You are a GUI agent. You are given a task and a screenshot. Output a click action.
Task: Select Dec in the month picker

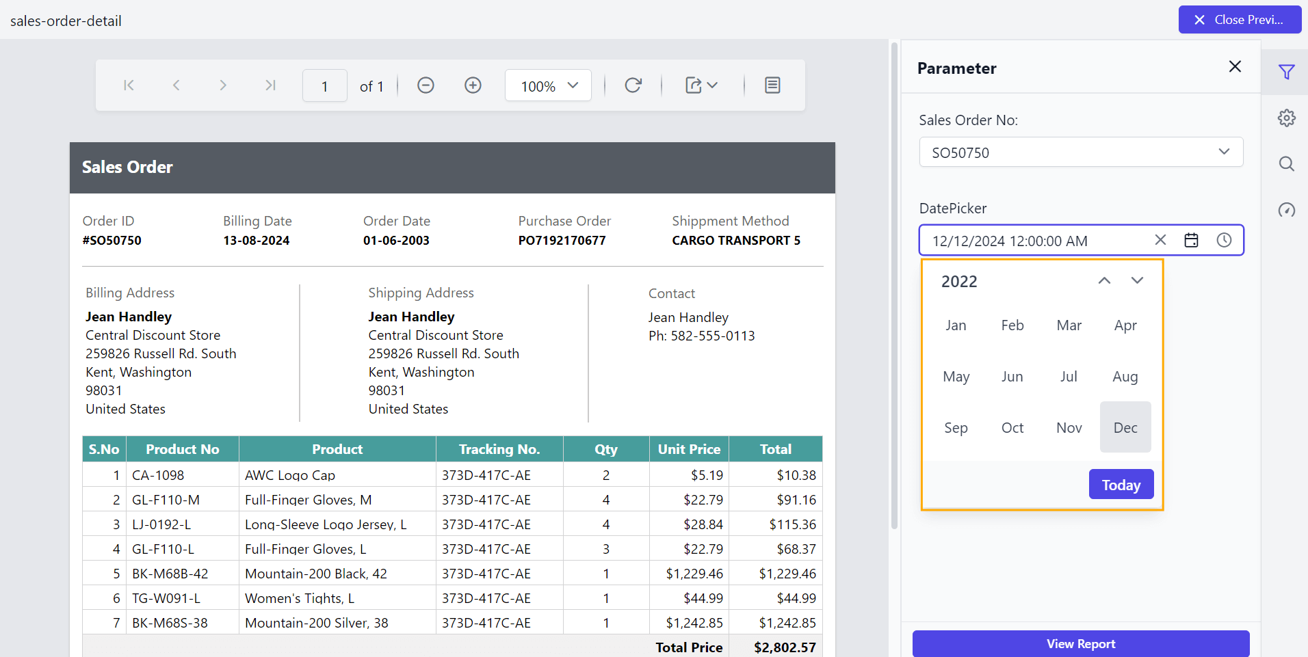pyautogui.click(x=1125, y=427)
